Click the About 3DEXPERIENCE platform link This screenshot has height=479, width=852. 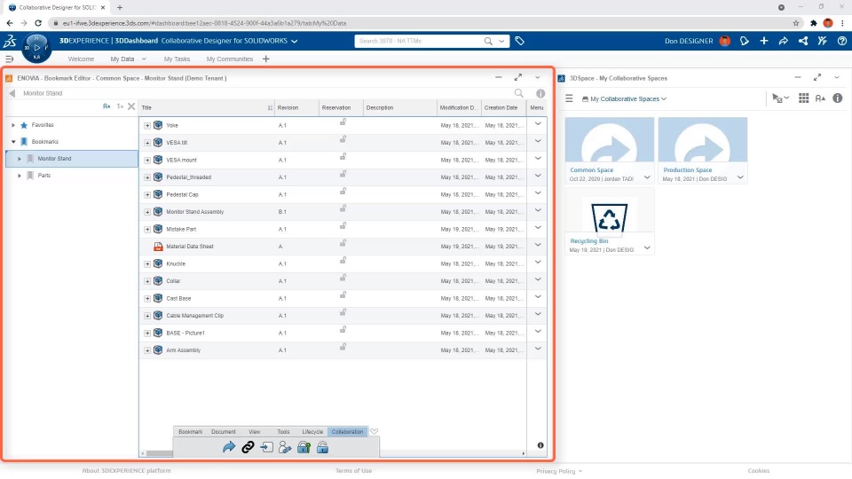[x=126, y=471]
